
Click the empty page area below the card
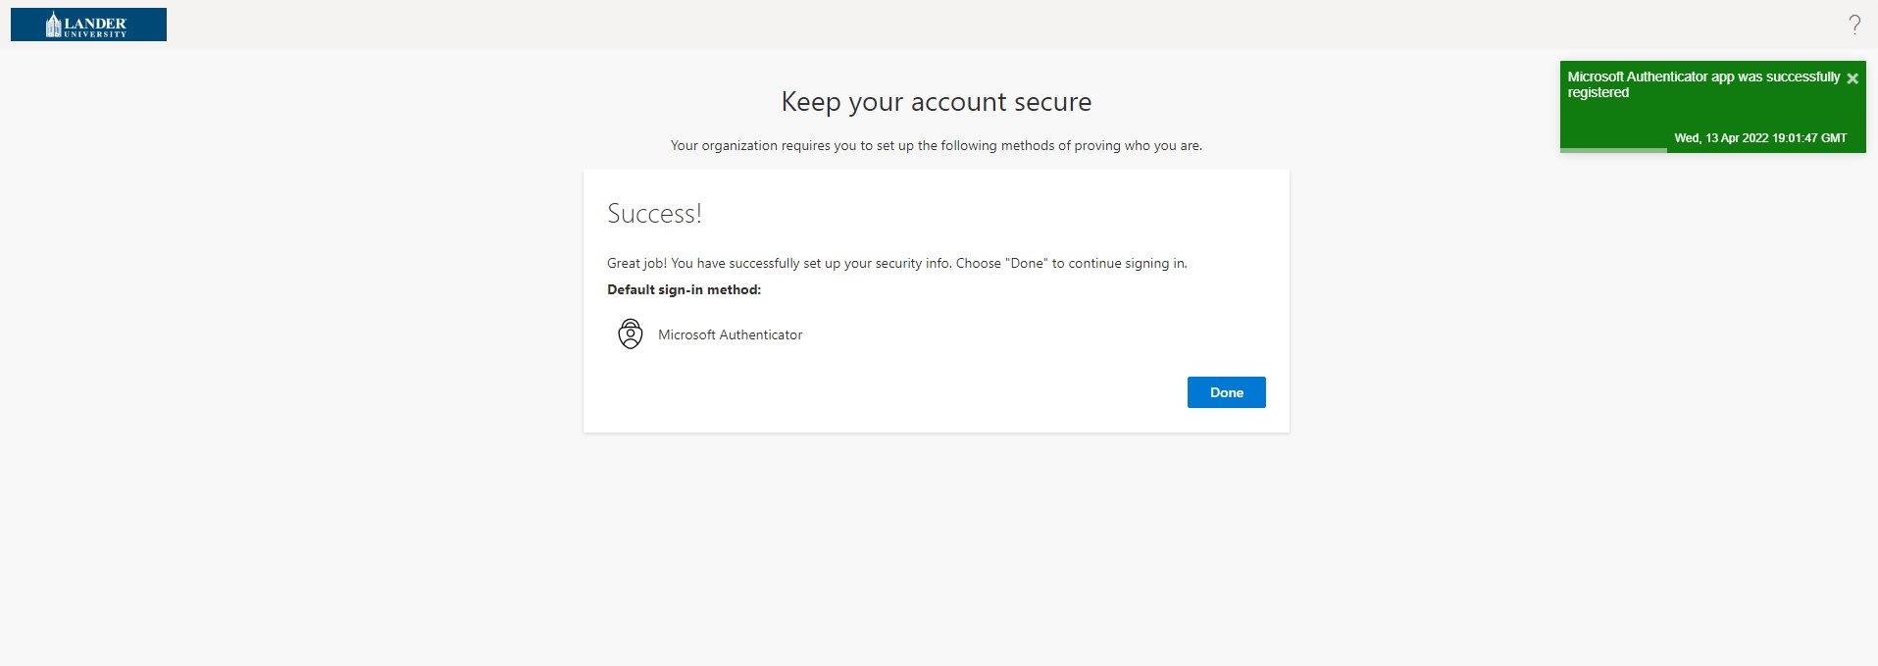pyautogui.click(x=936, y=549)
